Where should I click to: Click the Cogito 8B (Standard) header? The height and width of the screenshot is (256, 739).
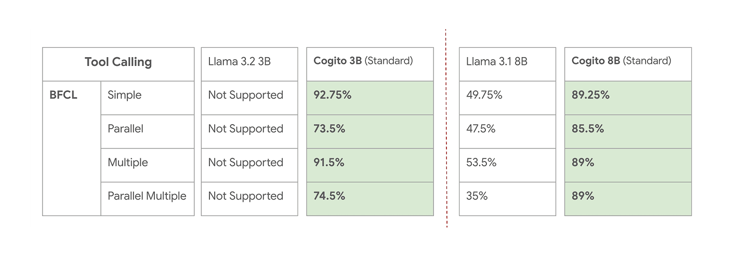coord(622,61)
